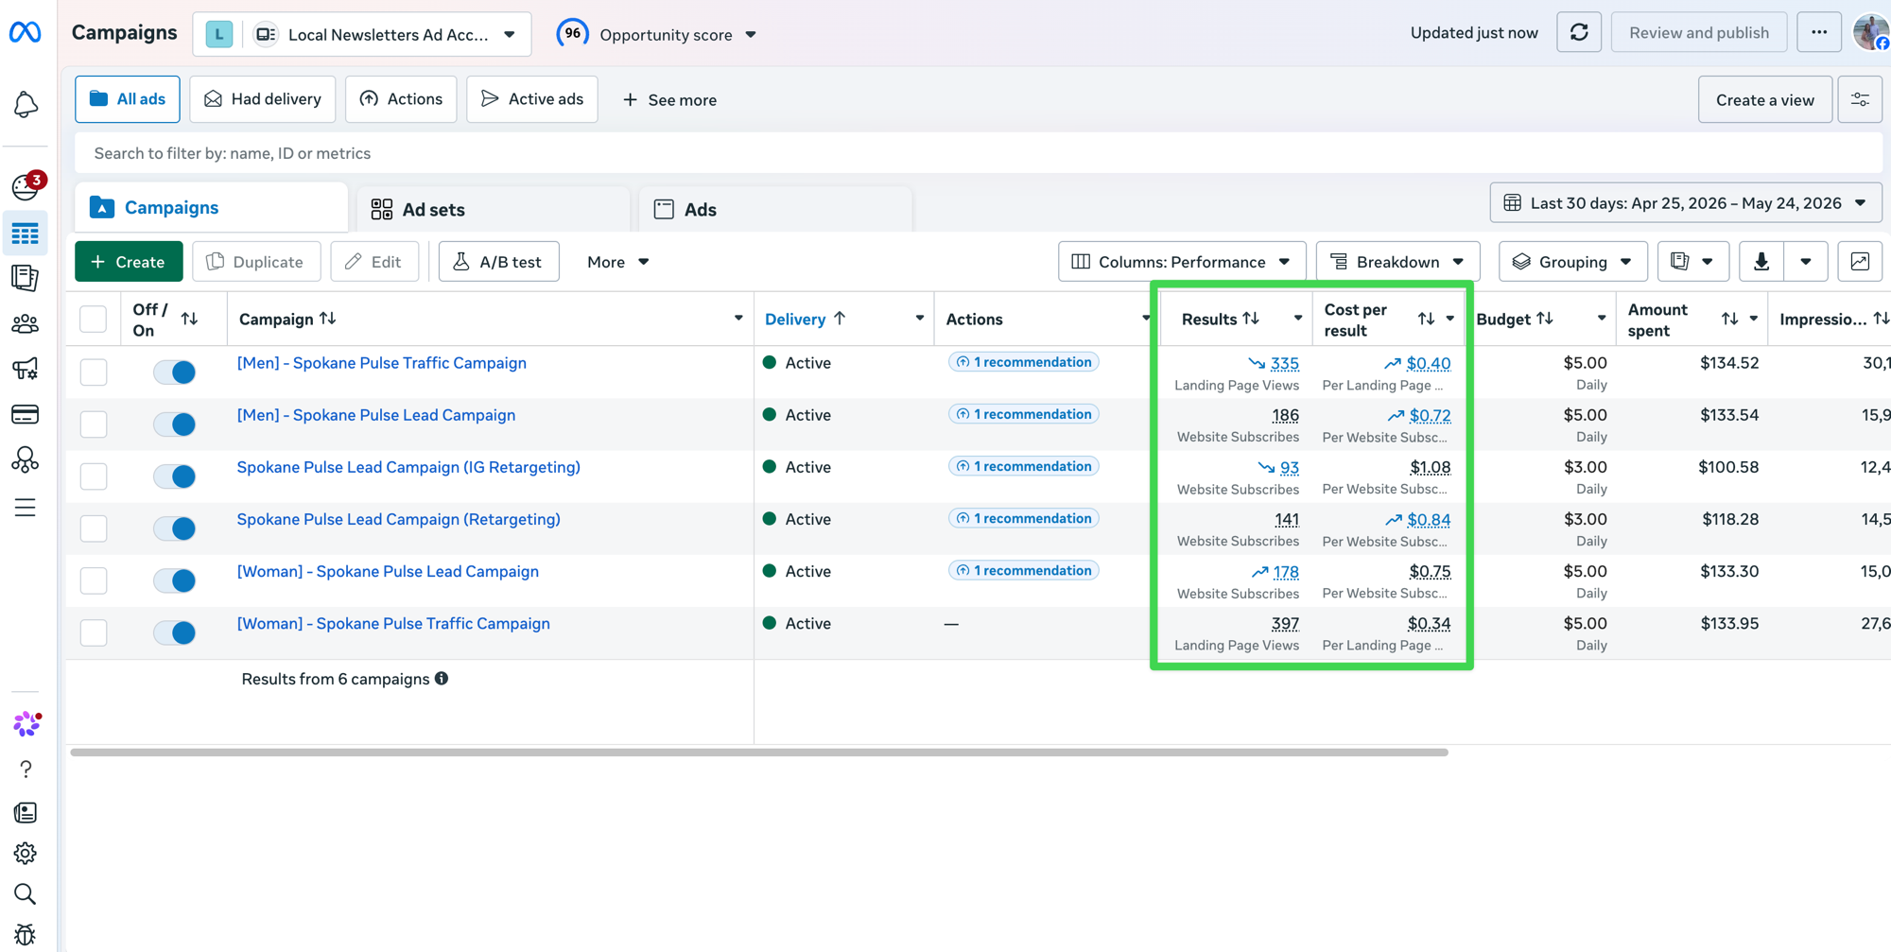Click 1 recommendation for [Woman] Spokane Pulse Lead Campaign
1891x952 pixels.
tap(1023, 570)
